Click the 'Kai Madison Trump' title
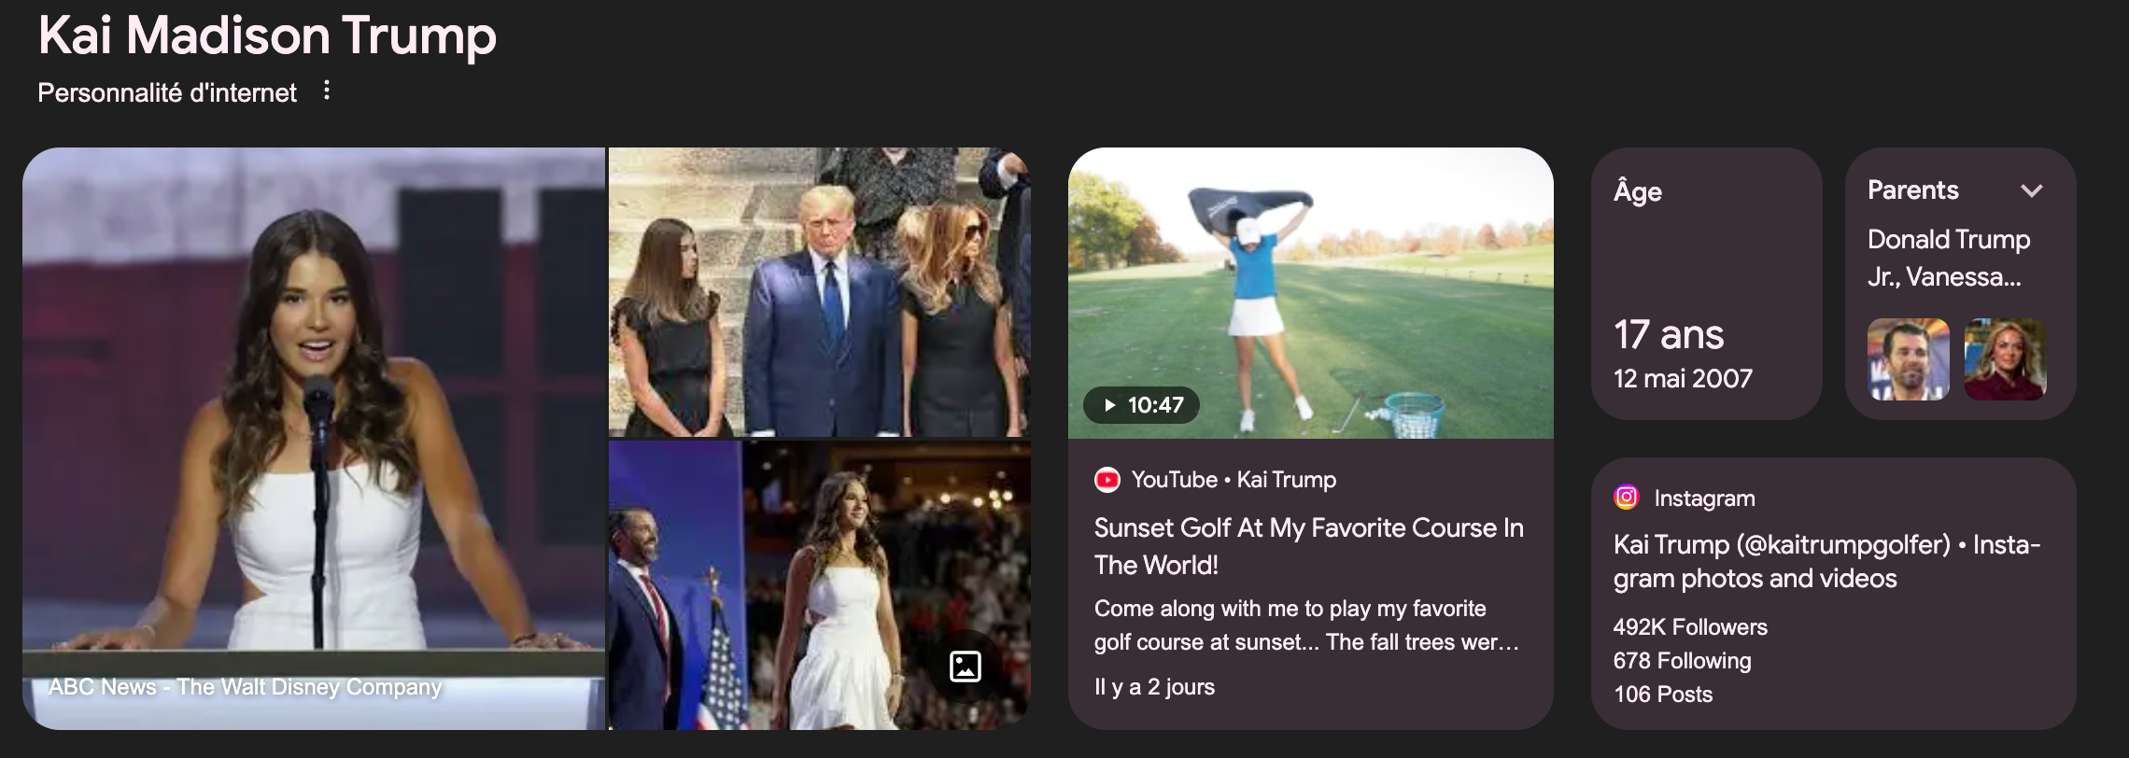Screen dimensions: 2129x758 tap(267, 35)
